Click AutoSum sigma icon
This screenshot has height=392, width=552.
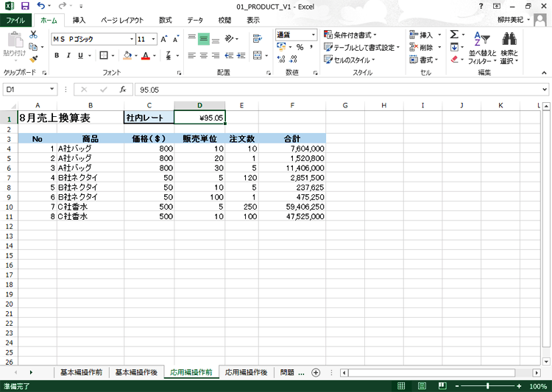click(x=454, y=35)
